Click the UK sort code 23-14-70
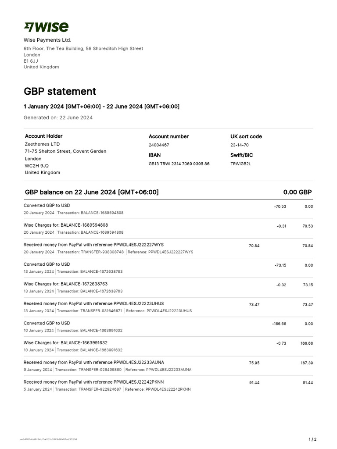This screenshot has height=449, width=337. [239, 145]
